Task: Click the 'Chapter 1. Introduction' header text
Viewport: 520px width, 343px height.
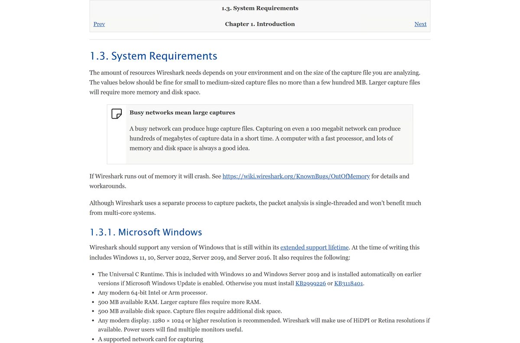Action: [x=260, y=24]
